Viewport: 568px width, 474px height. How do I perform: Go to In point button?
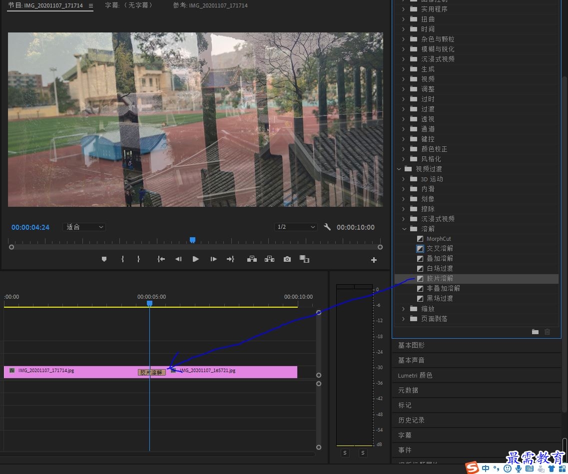click(x=161, y=259)
